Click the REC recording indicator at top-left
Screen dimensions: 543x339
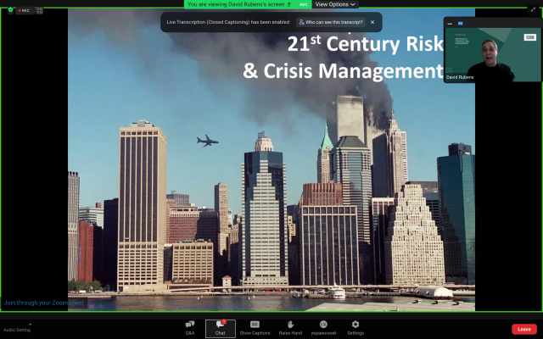pyautogui.click(x=25, y=10)
